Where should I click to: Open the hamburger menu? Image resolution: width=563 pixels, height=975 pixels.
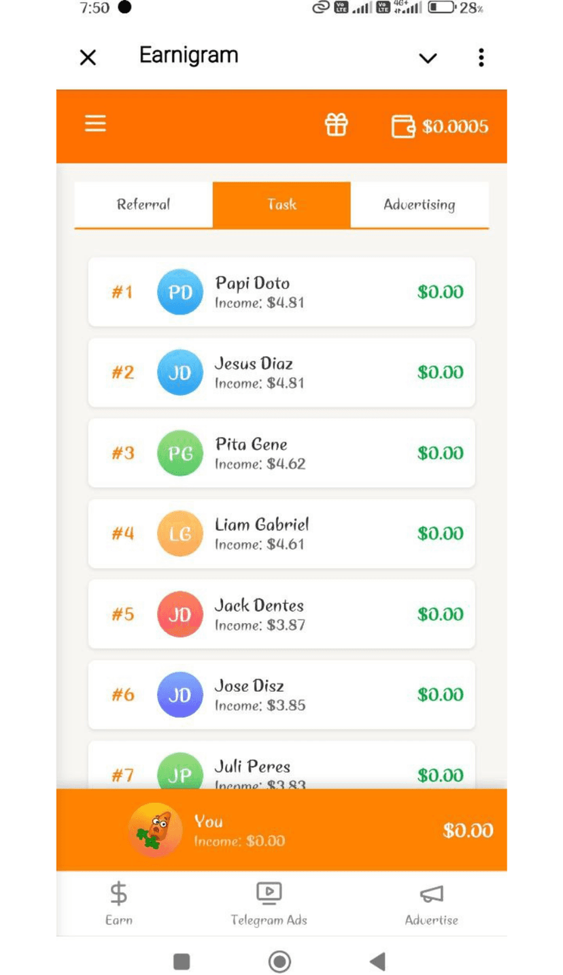[95, 124]
